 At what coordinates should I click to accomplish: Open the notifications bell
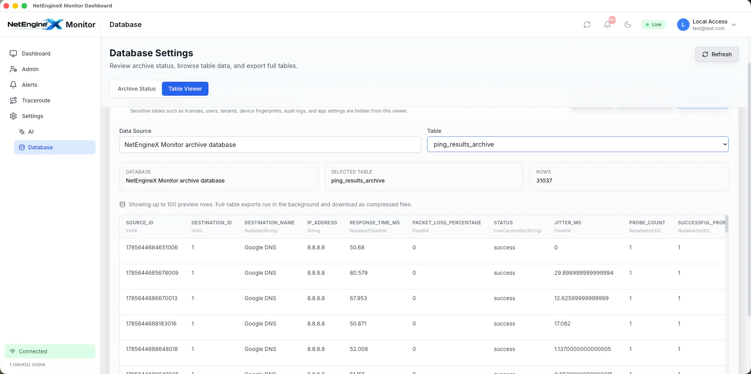[x=607, y=25]
